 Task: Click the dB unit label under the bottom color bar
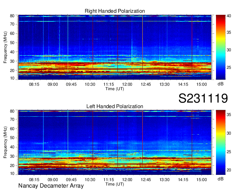pyautogui.click(x=220, y=179)
